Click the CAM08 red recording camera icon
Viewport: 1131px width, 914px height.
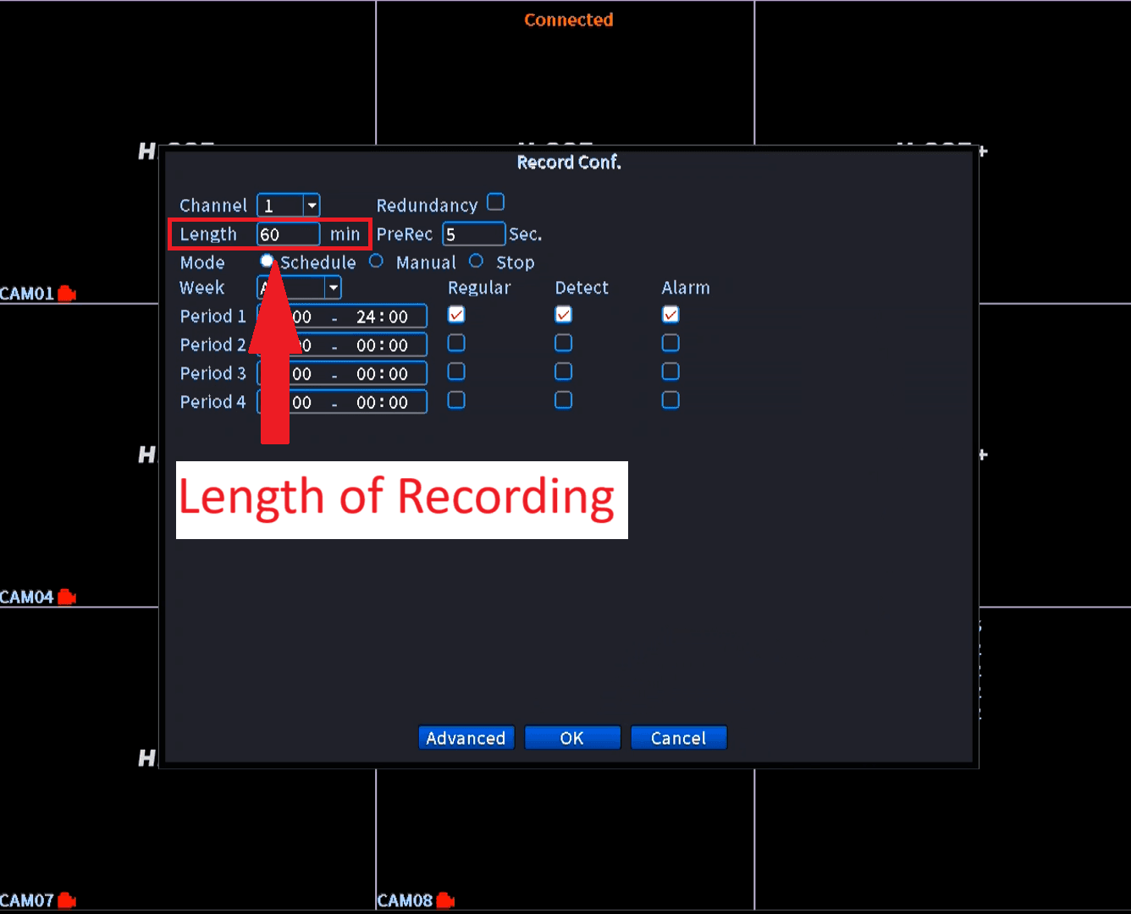[x=445, y=900]
